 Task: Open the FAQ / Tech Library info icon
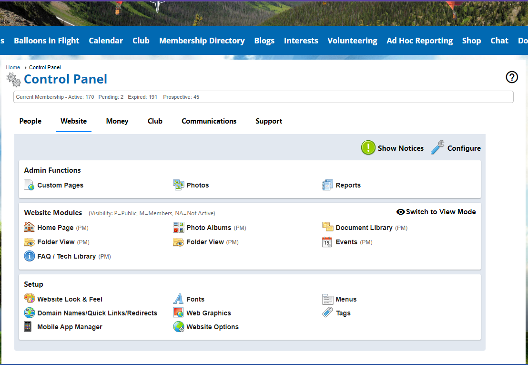click(29, 256)
